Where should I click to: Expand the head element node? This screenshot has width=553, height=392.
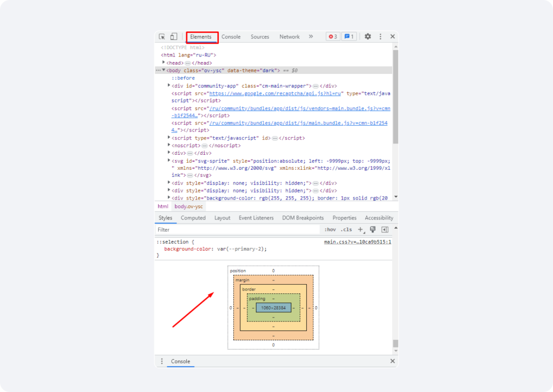164,63
